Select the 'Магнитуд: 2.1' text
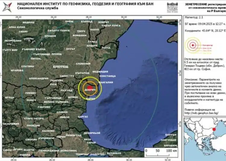The width and height of the screenshot is (226, 161). click(x=194, y=17)
